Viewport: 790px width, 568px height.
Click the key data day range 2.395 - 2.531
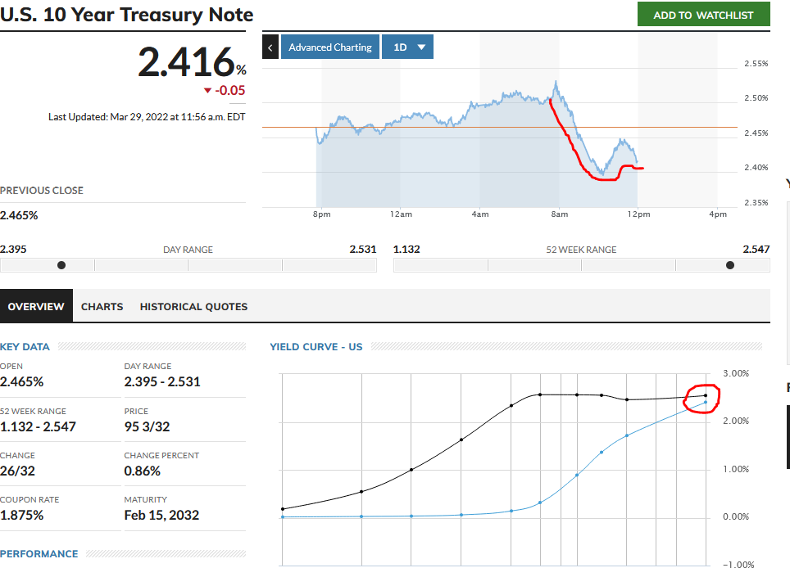162,382
